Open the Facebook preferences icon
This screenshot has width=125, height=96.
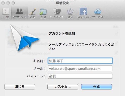[x=83, y=11]
